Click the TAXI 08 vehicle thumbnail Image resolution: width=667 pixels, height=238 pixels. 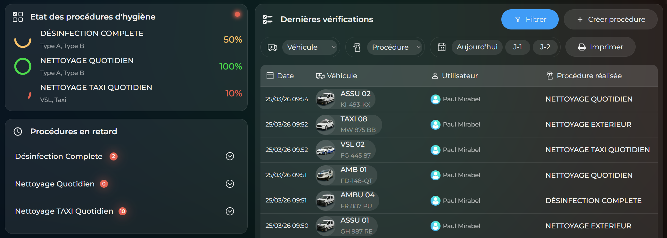click(x=325, y=125)
